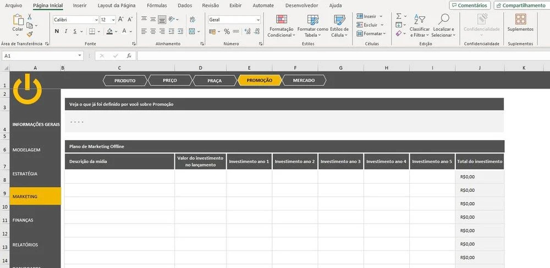Click the accounting number format icon

click(x=212, y=32)
